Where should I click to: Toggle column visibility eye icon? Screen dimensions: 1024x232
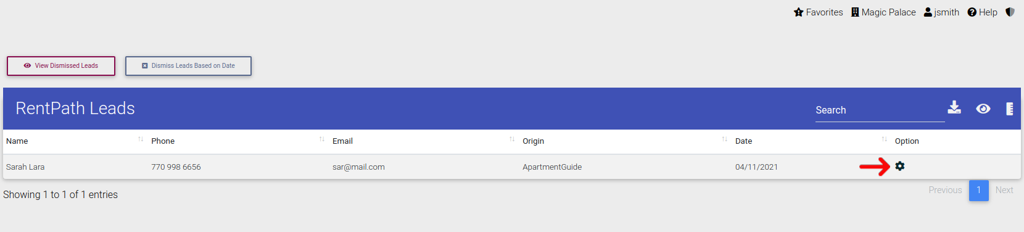point(983,109)
